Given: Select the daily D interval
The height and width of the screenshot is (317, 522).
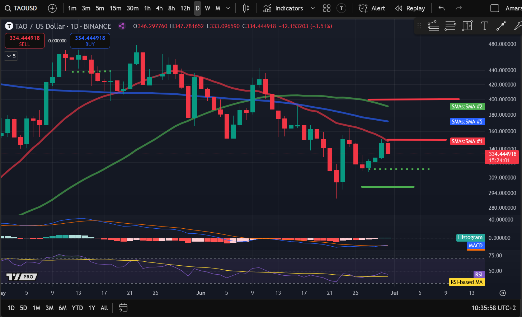Looking at the screenshot, I should (x=197, y=8).
